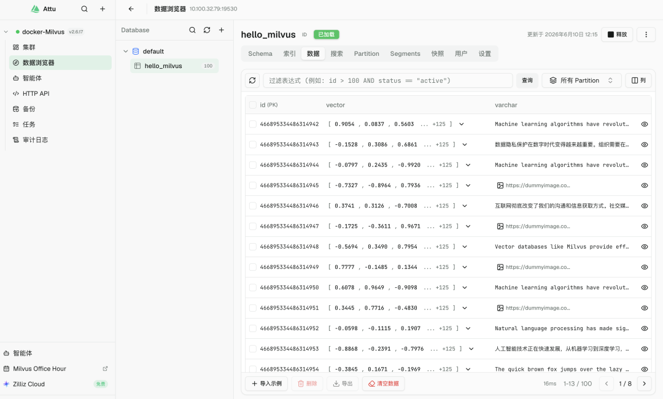Expand vector of row 466895334486314943
The height and width of the screenshot is (399, 663).
click(x=465, y=144)
